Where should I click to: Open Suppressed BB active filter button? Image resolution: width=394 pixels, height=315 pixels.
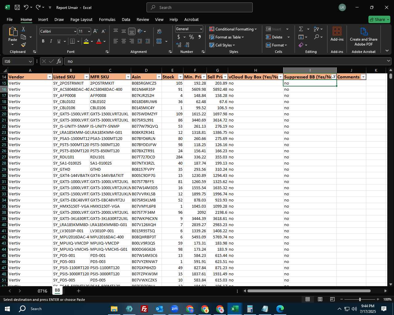(334, 77)
